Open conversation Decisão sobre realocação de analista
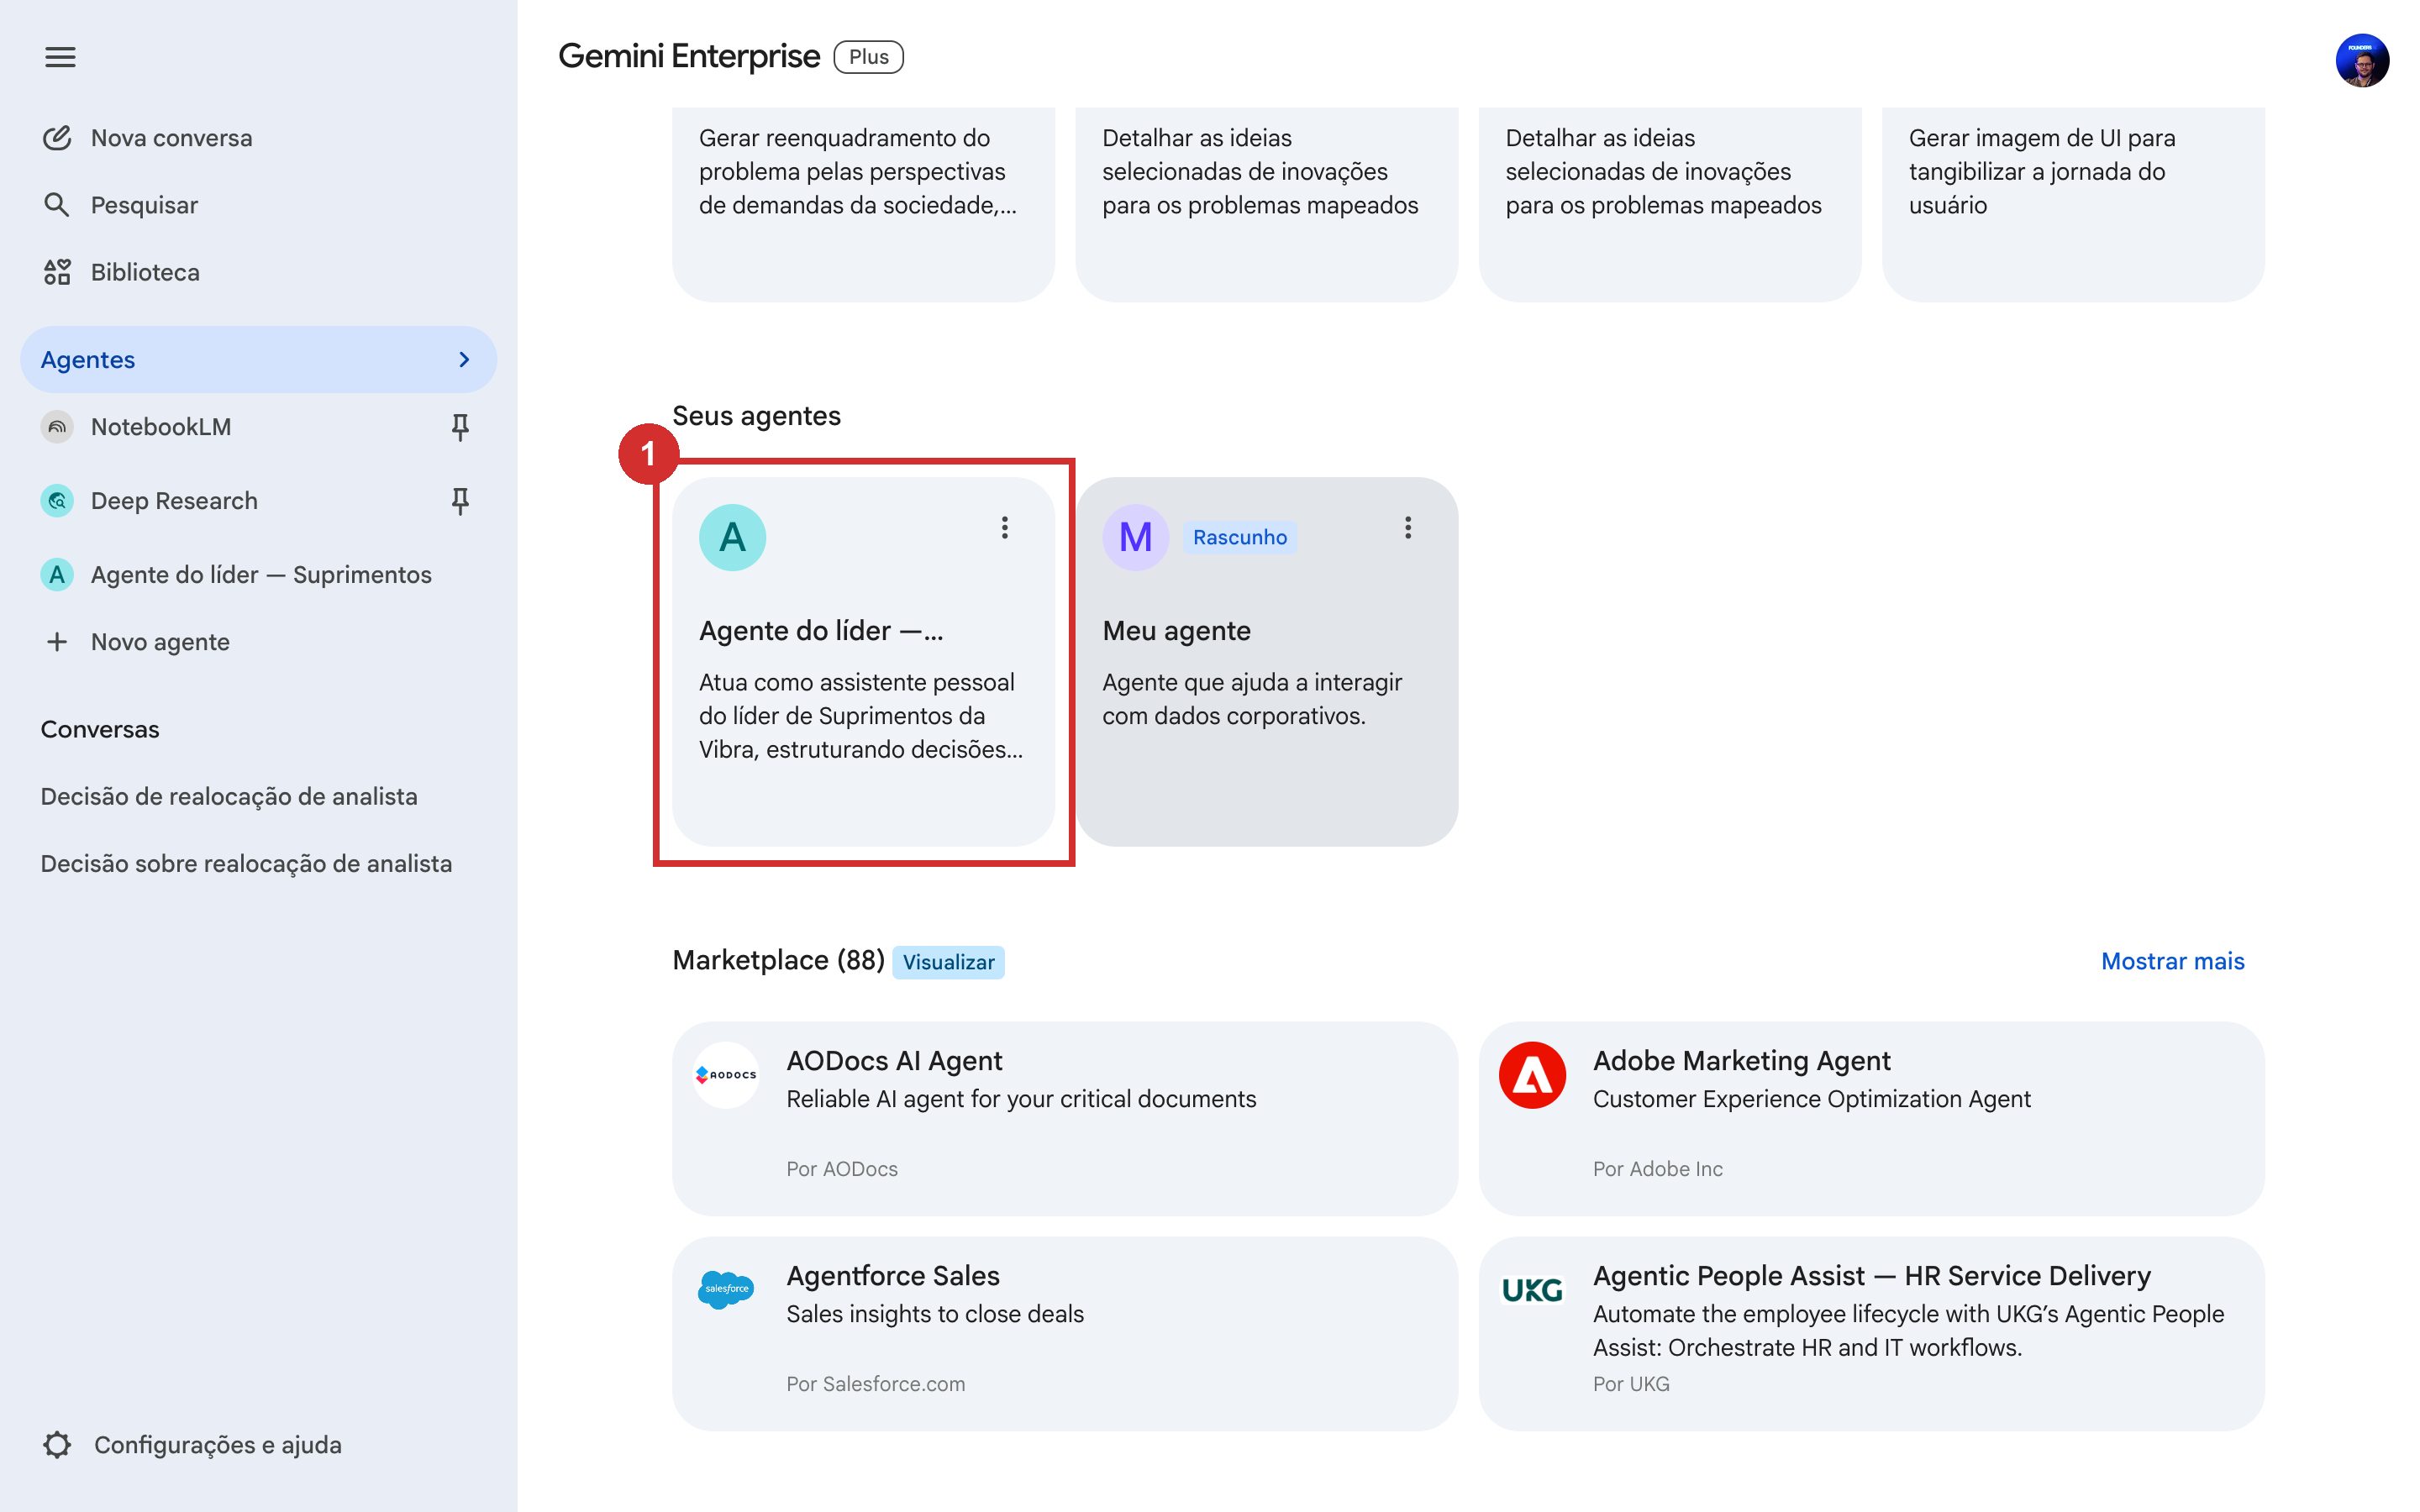 [x=246, y=864]
